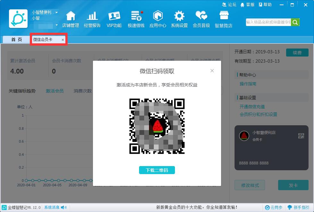Switch to 首页 tab

click(16, 40)
